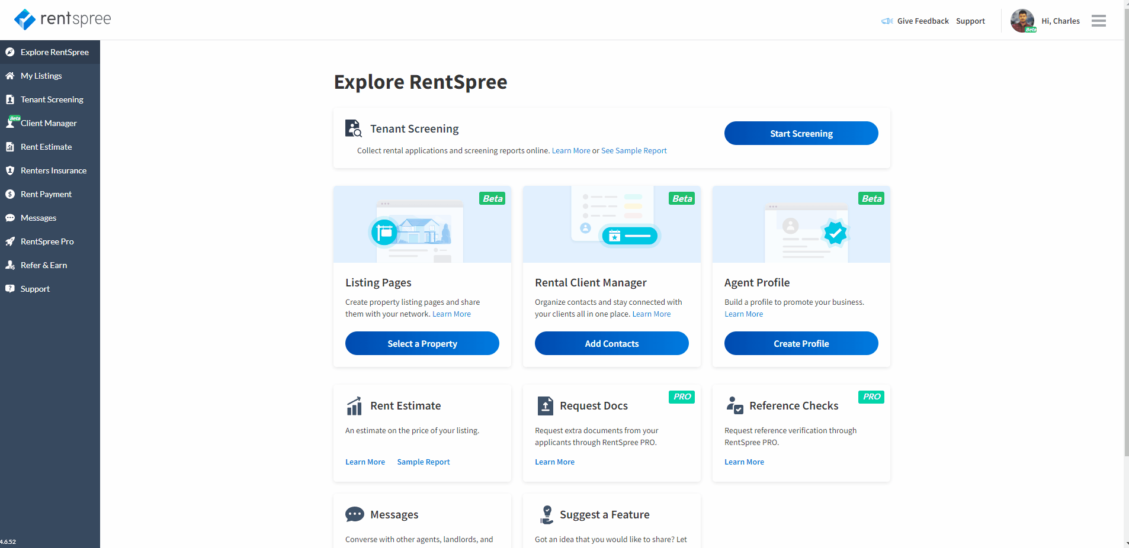Open Client Manager from the sidebar

[50, 123]
